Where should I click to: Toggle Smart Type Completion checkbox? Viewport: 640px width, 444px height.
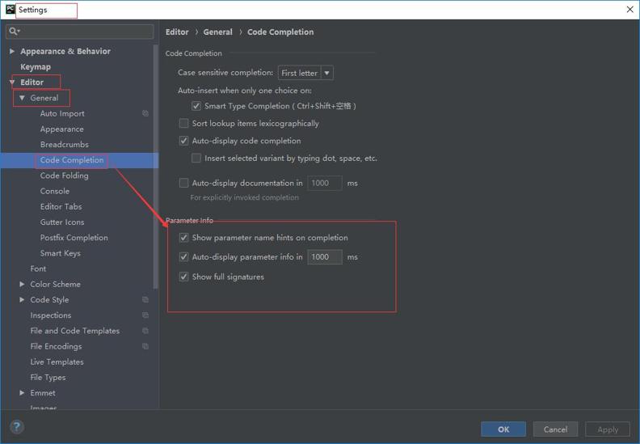[x=196, y=106]
